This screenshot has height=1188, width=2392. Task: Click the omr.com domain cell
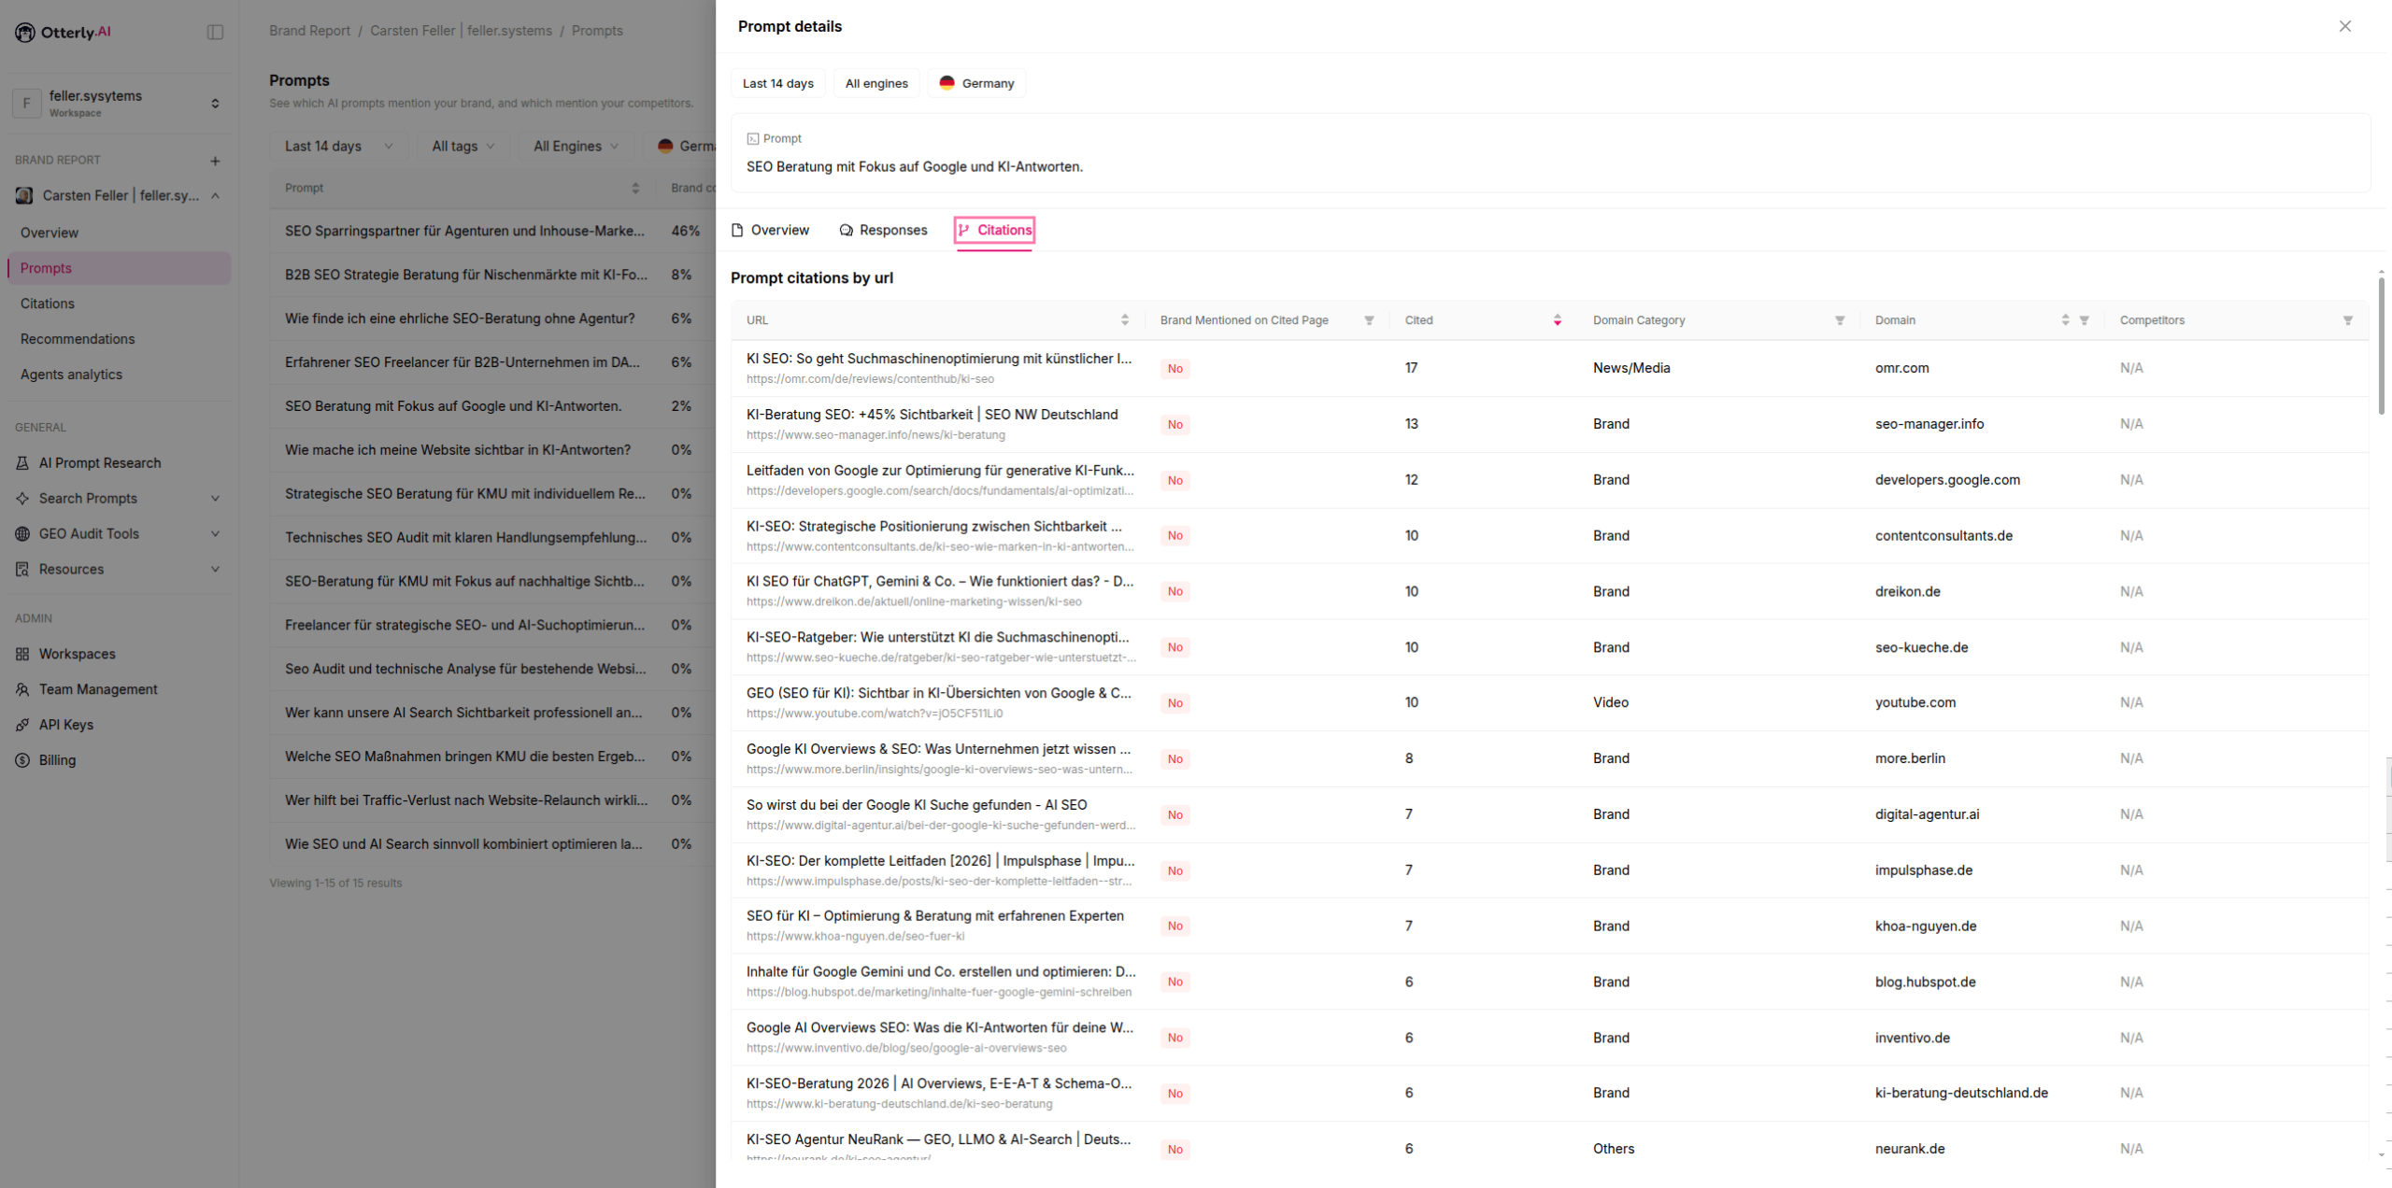[x=1901, y=369]
